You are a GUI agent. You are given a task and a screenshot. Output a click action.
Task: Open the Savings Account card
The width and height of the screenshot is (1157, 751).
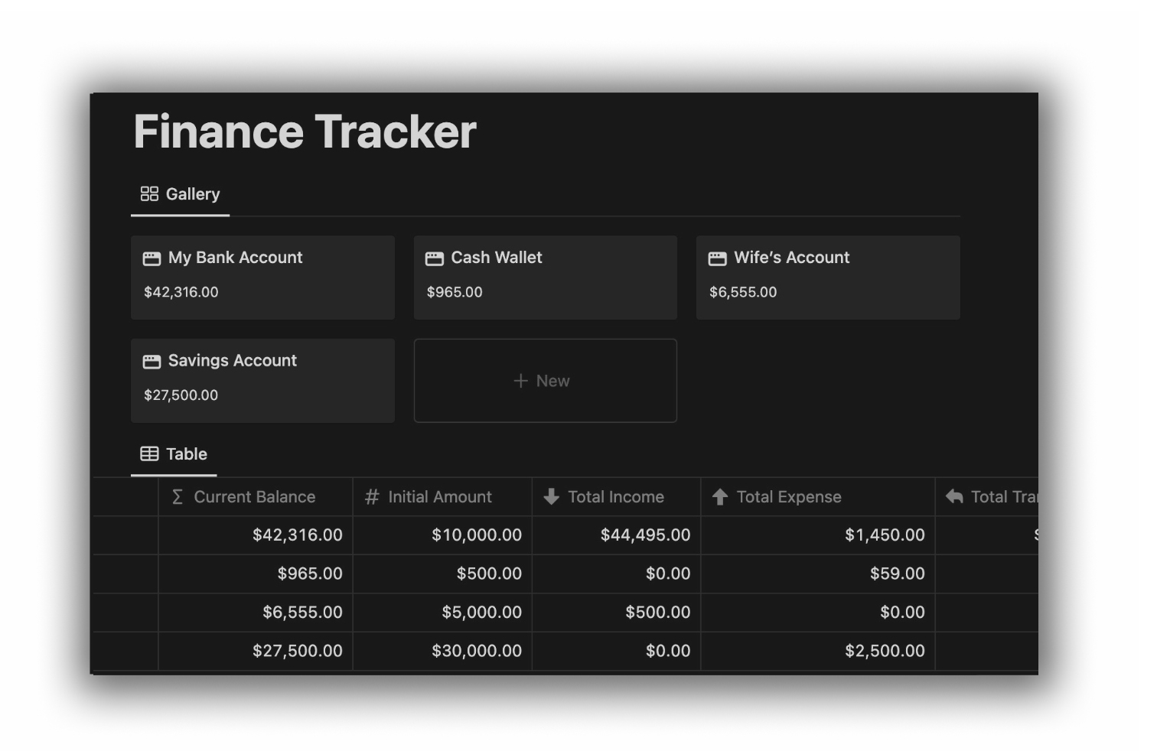coord(262,380)
